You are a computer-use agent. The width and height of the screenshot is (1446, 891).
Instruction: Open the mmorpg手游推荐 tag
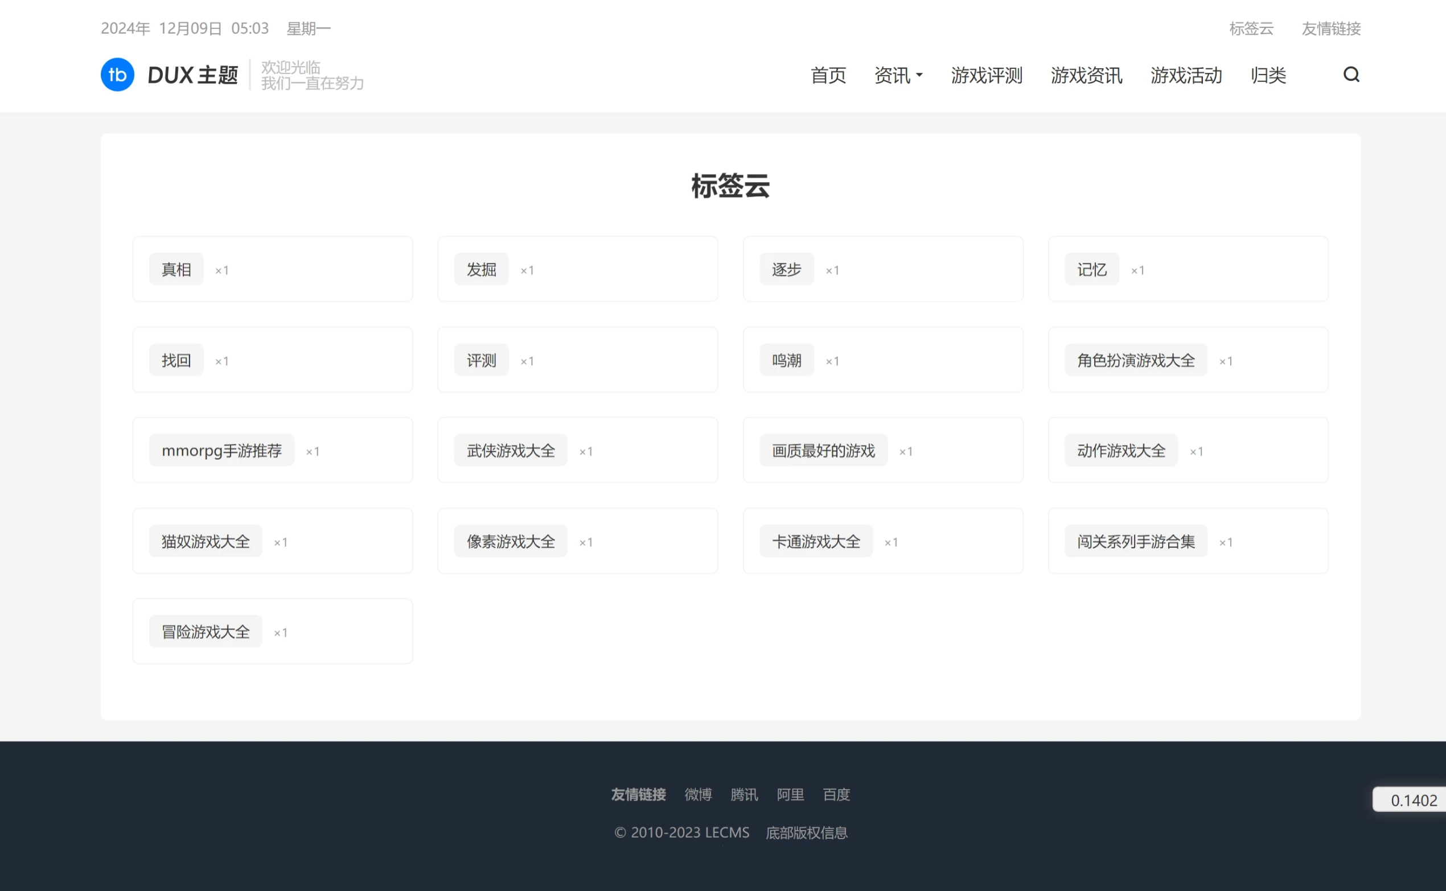(221, 450)
